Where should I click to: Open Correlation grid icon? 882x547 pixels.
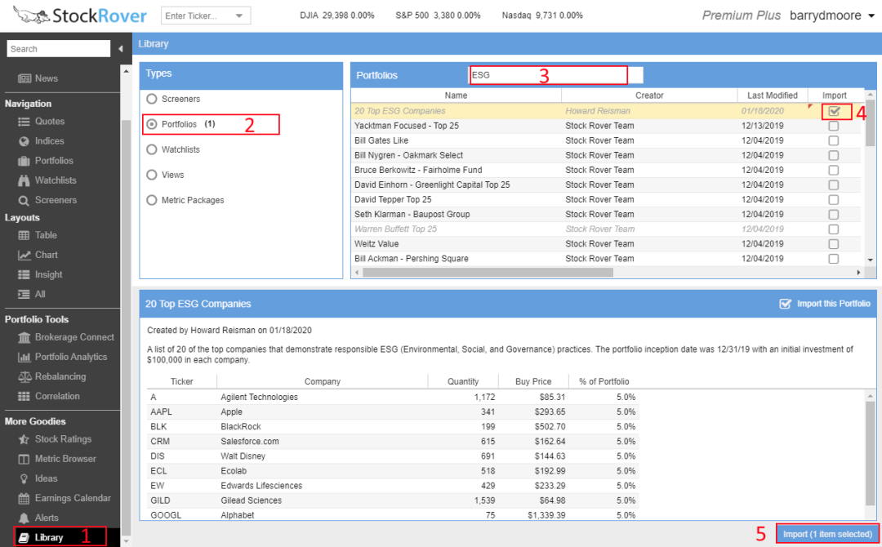click(24, 396)
